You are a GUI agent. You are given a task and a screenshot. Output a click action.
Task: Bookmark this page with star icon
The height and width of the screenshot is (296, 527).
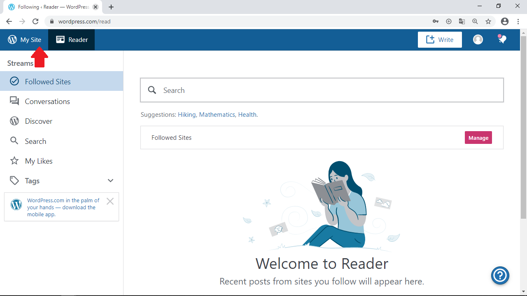(x=488, y=21)
